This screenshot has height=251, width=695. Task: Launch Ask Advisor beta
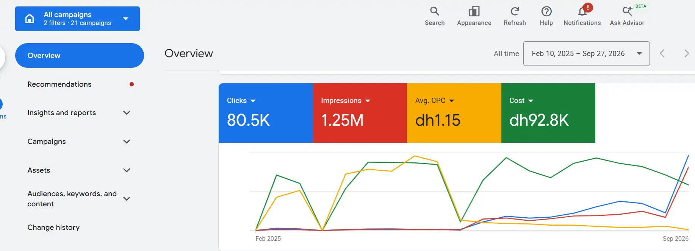point(627,16)
